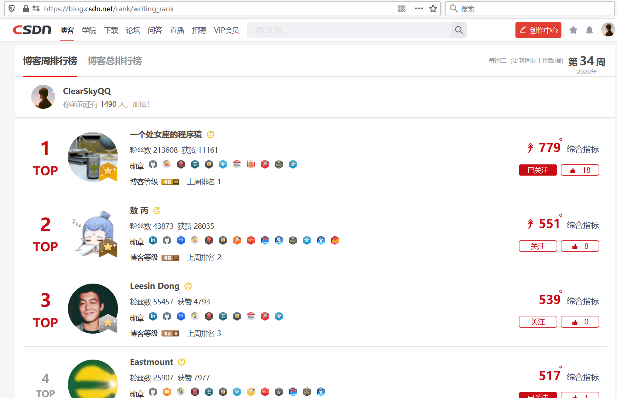Follow Leesin Dong with the 关注 button
This screenshot has height=398, width=617.
click(538, 322)
